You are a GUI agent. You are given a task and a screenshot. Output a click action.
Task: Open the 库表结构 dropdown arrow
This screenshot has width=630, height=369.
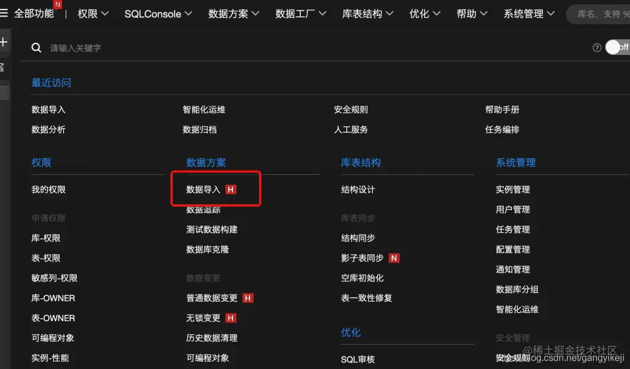[x=389, y=13]
